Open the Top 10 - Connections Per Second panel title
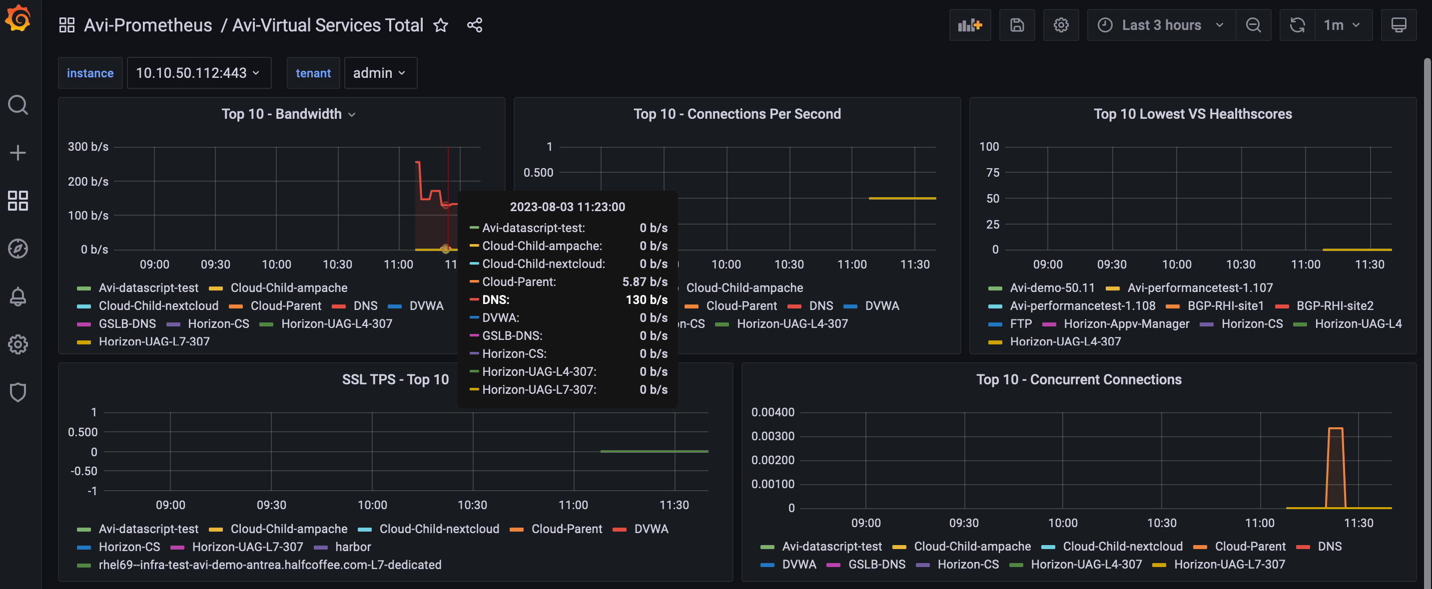 pyautogui.click(x=736, y=114)
